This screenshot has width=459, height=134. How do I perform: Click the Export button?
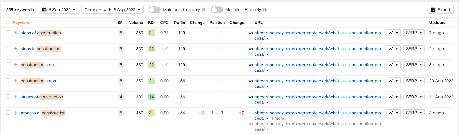pos(440,10)
